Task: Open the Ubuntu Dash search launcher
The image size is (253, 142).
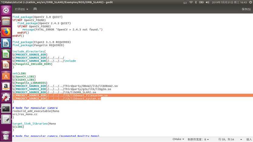Action: pos(6,11)
